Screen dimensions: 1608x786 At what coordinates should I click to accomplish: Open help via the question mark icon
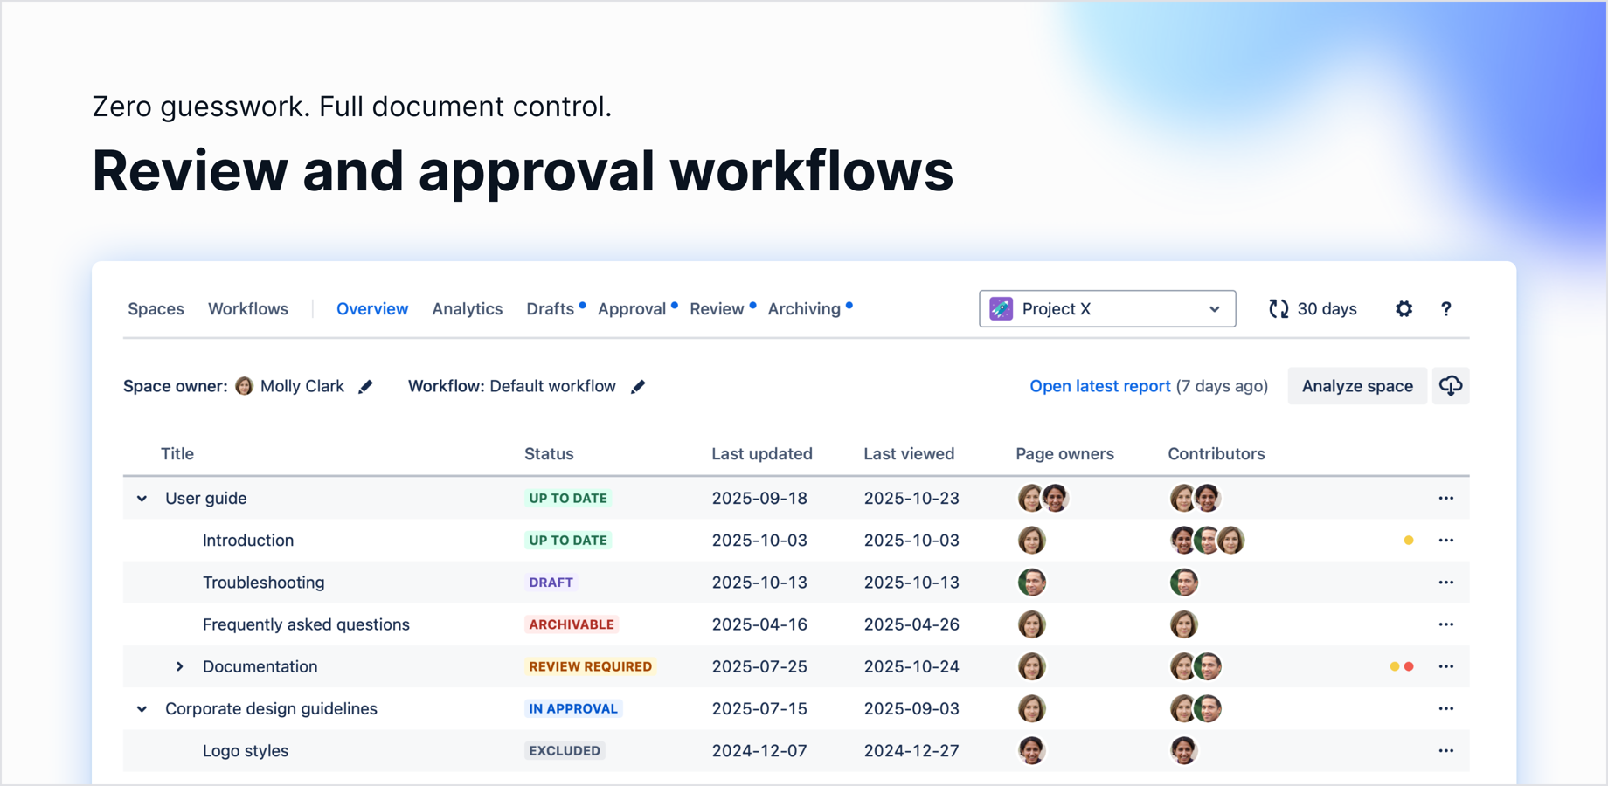[1447, 308]
